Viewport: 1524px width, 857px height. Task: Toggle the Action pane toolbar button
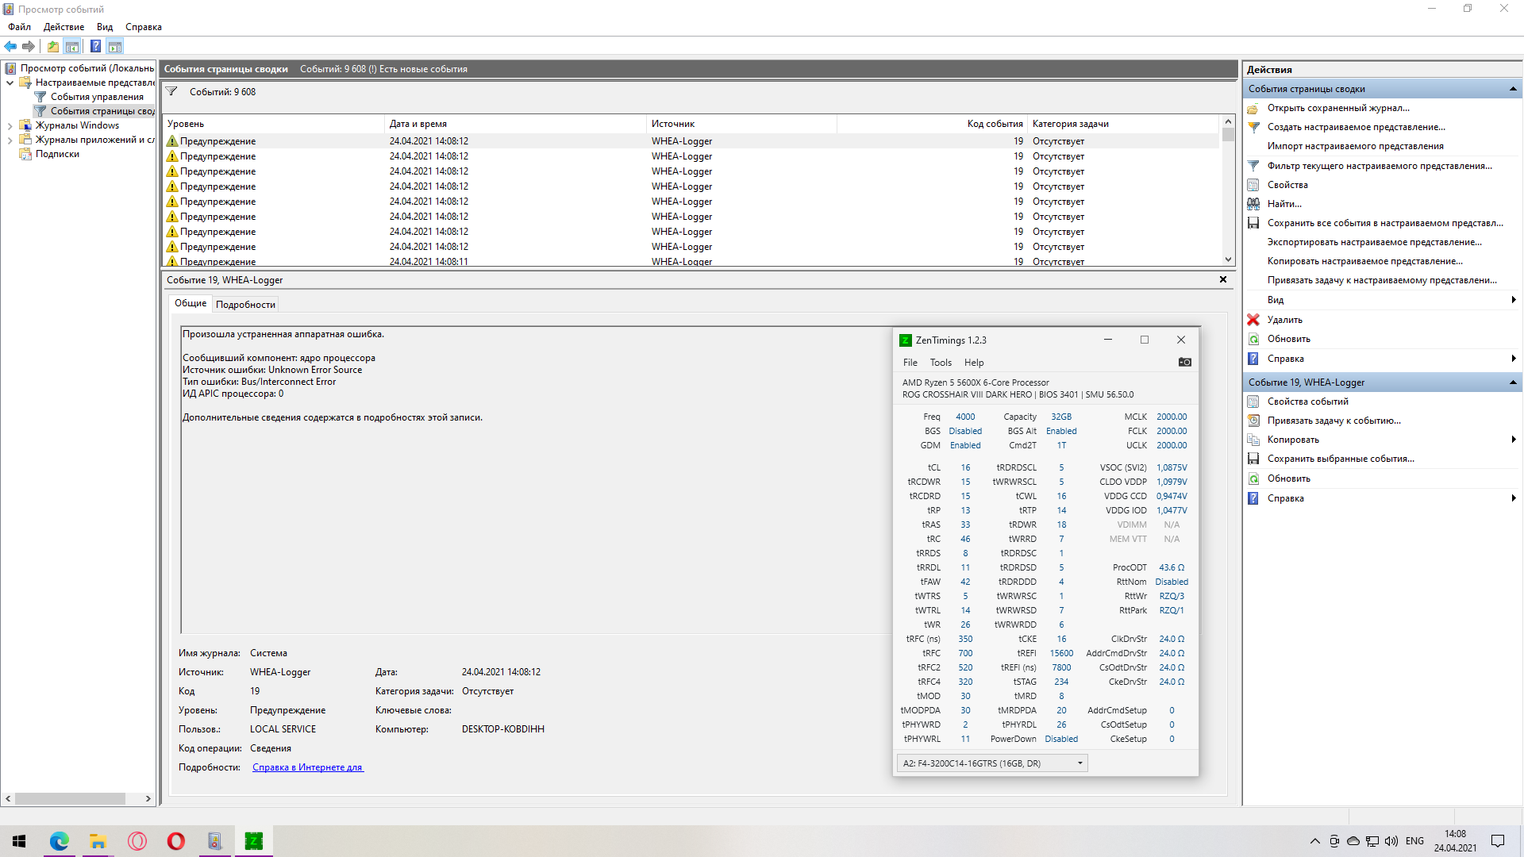[x=115, y=46]
